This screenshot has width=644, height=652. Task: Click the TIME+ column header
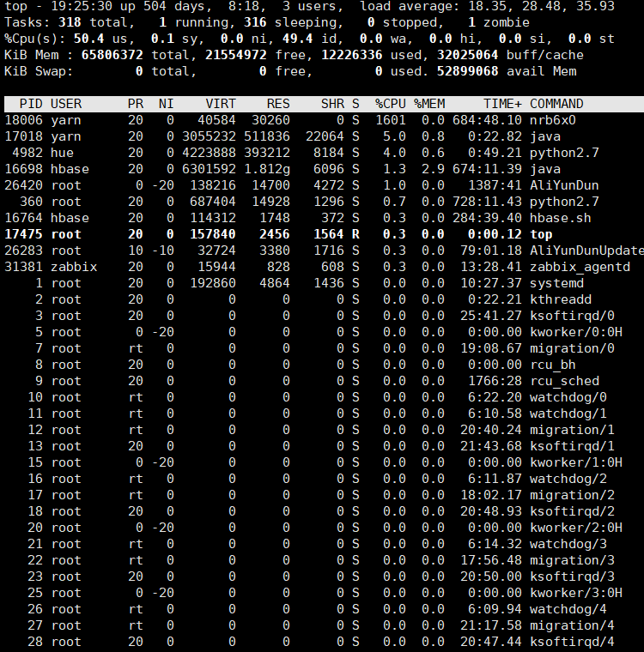coord(502,104)
